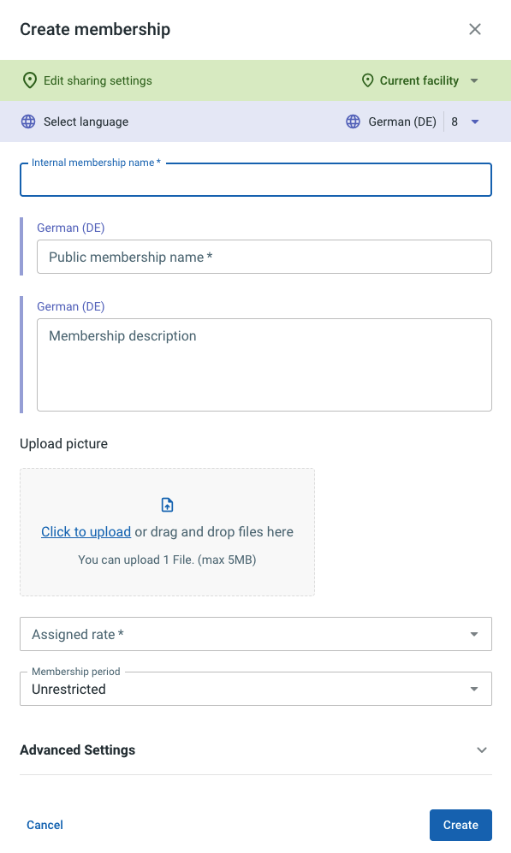Click Edit sharing settings label
Screen dimensions: 511x853
click(x=98, y=80)
